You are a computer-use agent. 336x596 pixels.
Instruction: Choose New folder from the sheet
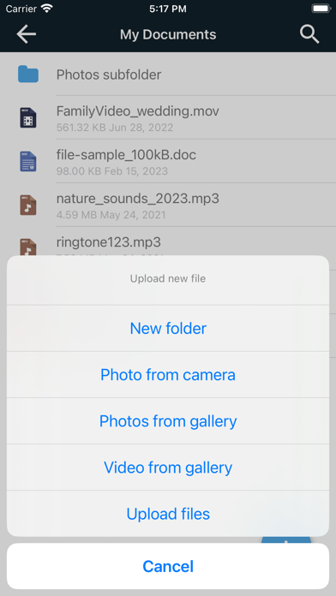click(168, 329)
